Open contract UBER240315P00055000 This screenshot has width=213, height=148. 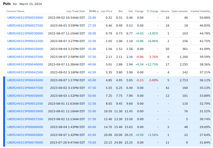click(x=25, y=111)
